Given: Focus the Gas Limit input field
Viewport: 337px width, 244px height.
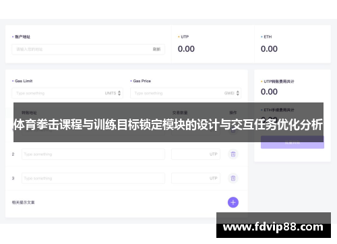Looking at the screenshot, I should pyautogui.click(x=67, y=93).
